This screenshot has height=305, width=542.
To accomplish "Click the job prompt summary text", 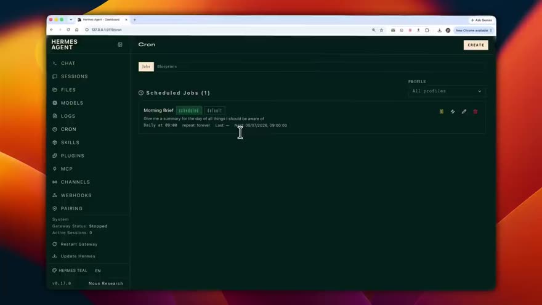I will (204, 118).
